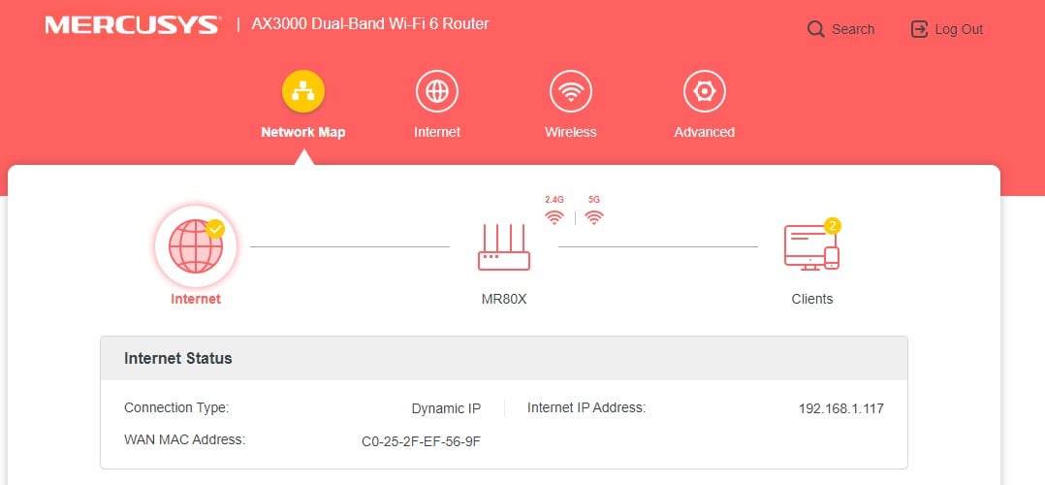Open the Internet globe icon in navigation
The height and width of the screenshot is (485, 1045).
[437, 91]
